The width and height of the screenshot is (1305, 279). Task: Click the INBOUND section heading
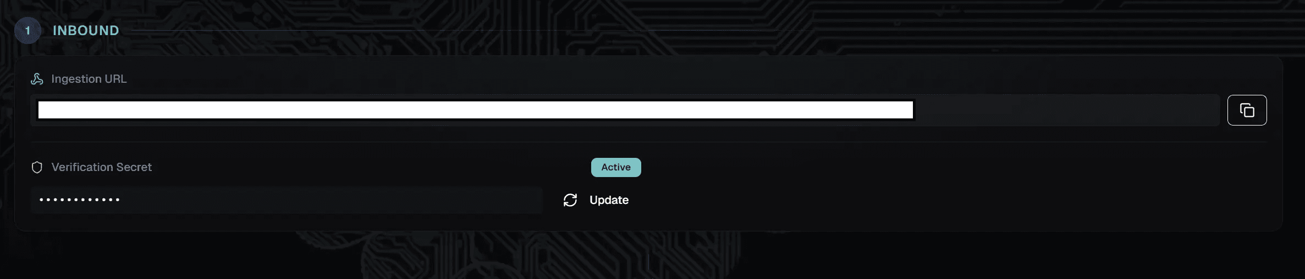coord(86,31)
